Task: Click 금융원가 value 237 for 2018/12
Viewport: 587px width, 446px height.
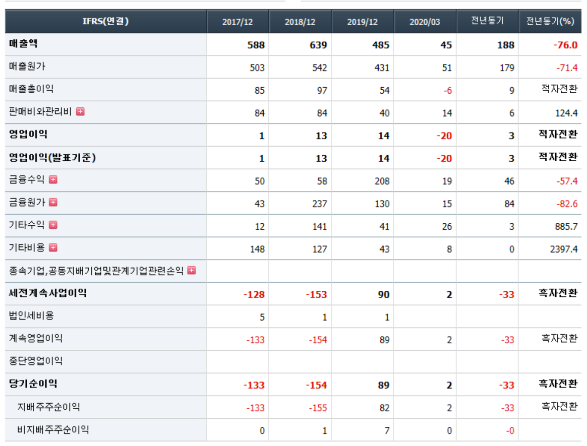Action: coord(319,204)
